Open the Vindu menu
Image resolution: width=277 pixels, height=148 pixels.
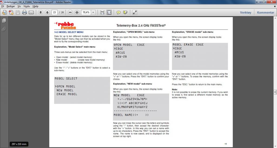click(x=27, y=6)
